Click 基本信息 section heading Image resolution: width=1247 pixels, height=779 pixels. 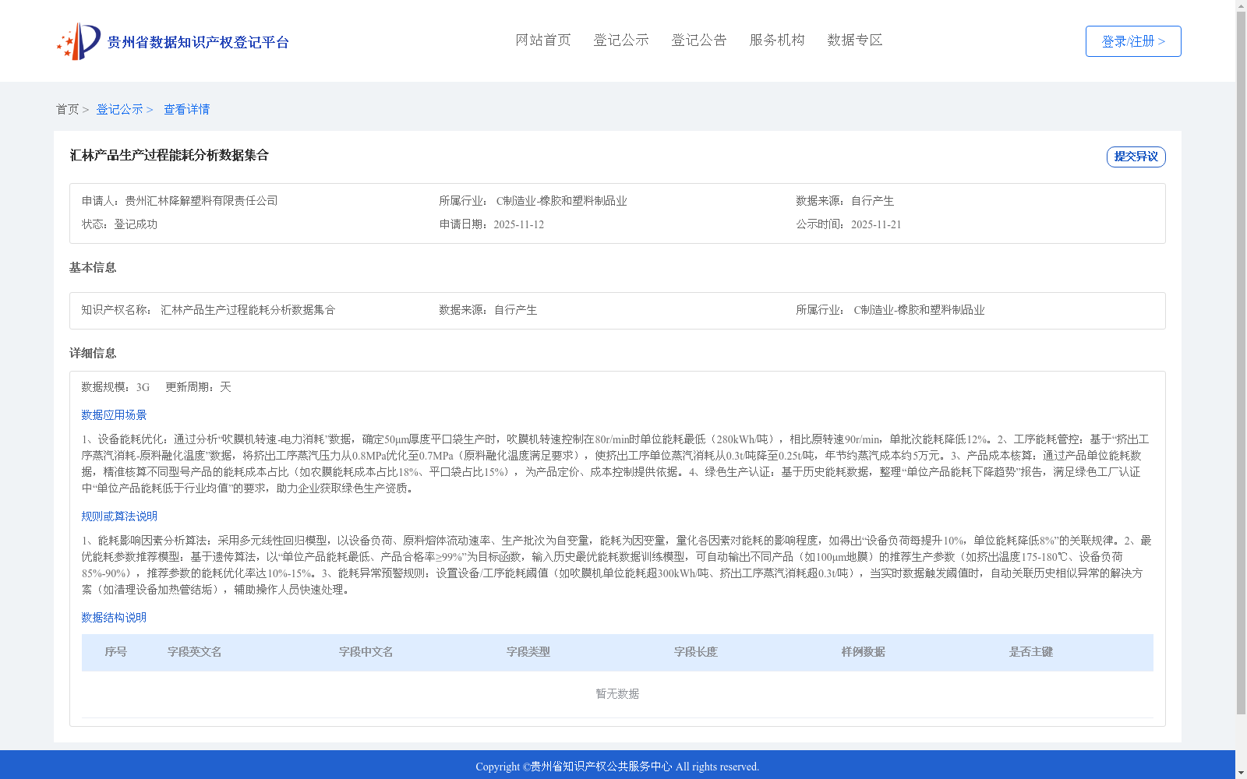[93, 267]
